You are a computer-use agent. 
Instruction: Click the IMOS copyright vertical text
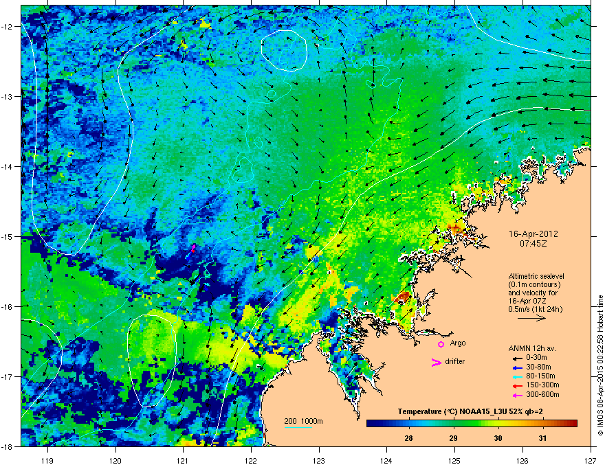point(600,365)
